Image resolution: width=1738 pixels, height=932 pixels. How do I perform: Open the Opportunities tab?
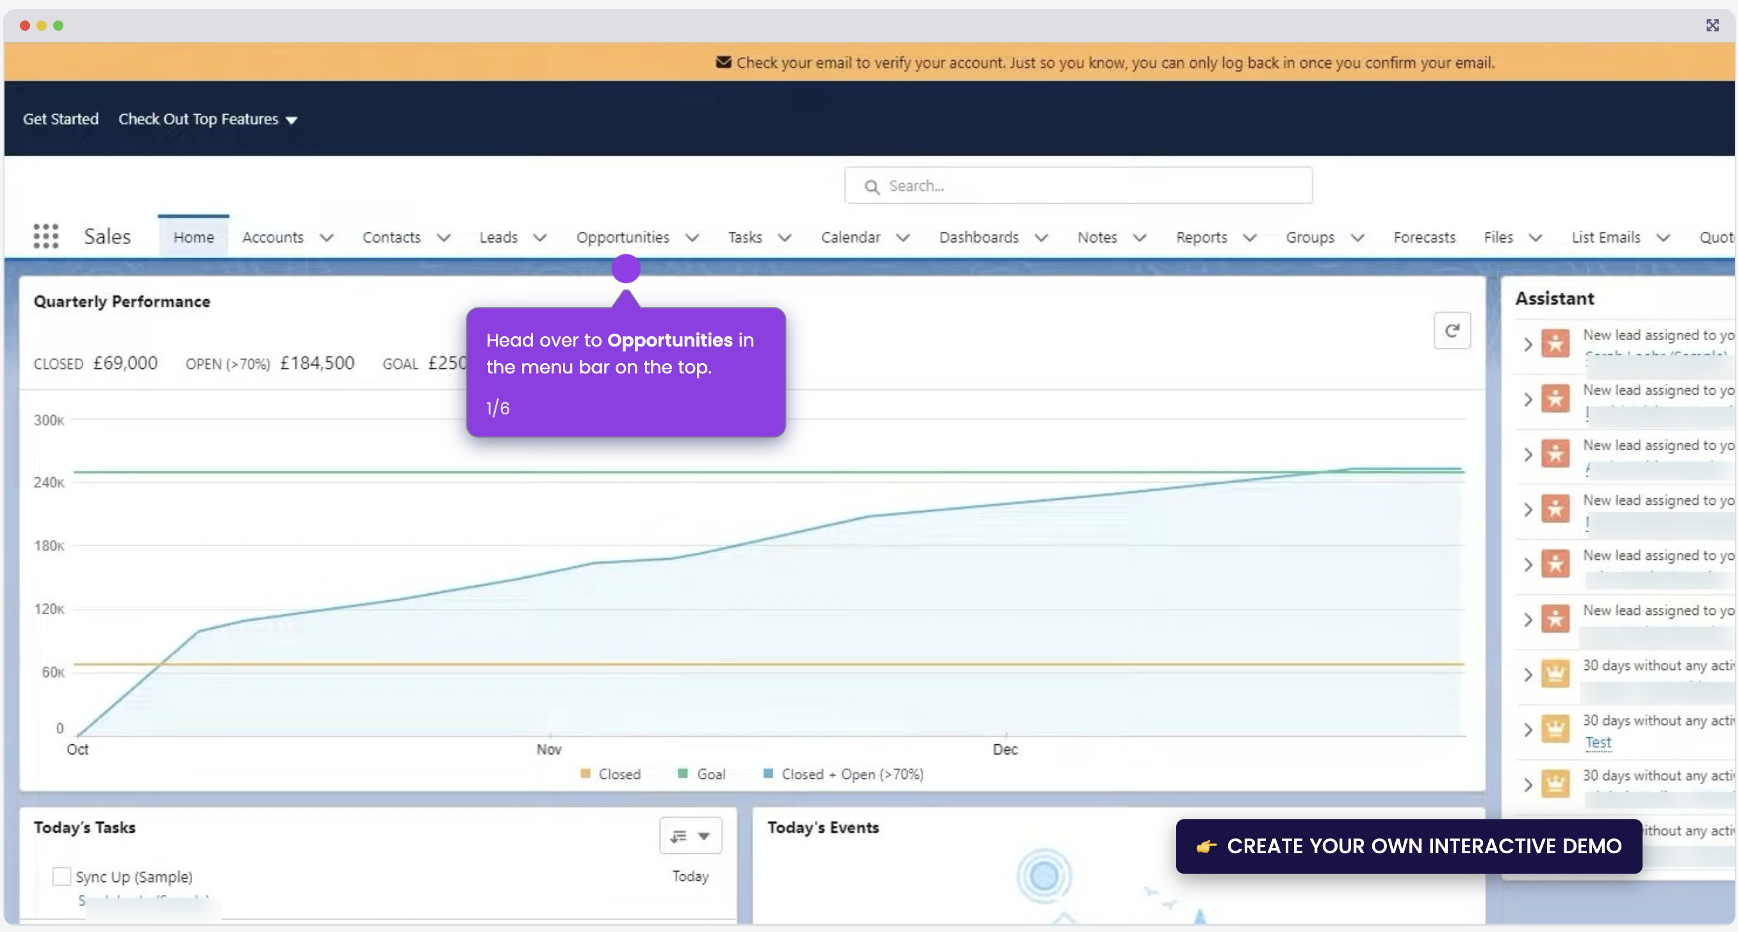tap(622, 238)
